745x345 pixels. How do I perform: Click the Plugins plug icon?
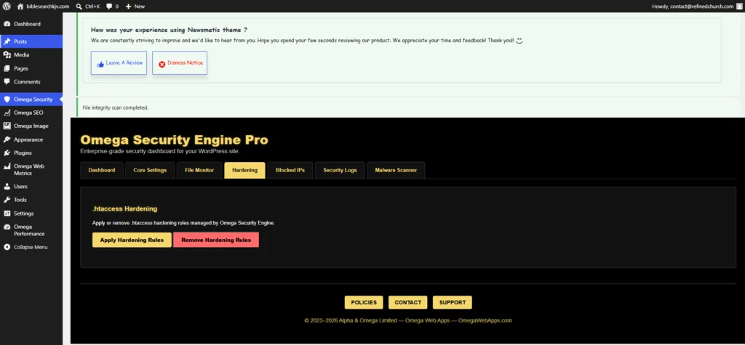(x=7, y=153)
